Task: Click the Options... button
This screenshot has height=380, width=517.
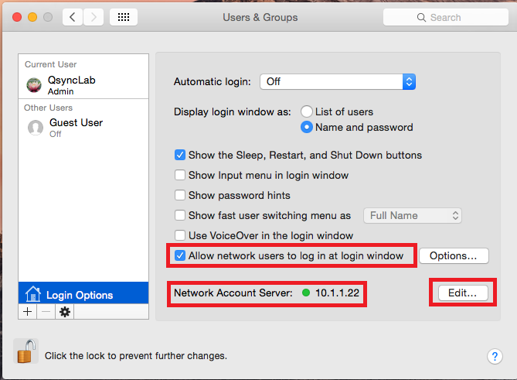Action: (x=454, y=256)
